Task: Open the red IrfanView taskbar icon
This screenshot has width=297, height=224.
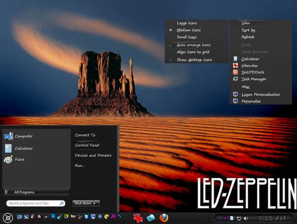Action: (x=138, y=218)
